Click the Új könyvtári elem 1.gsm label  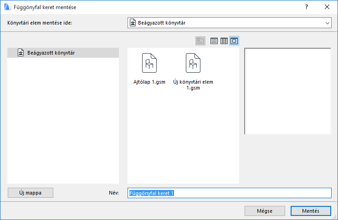(193, 85)
